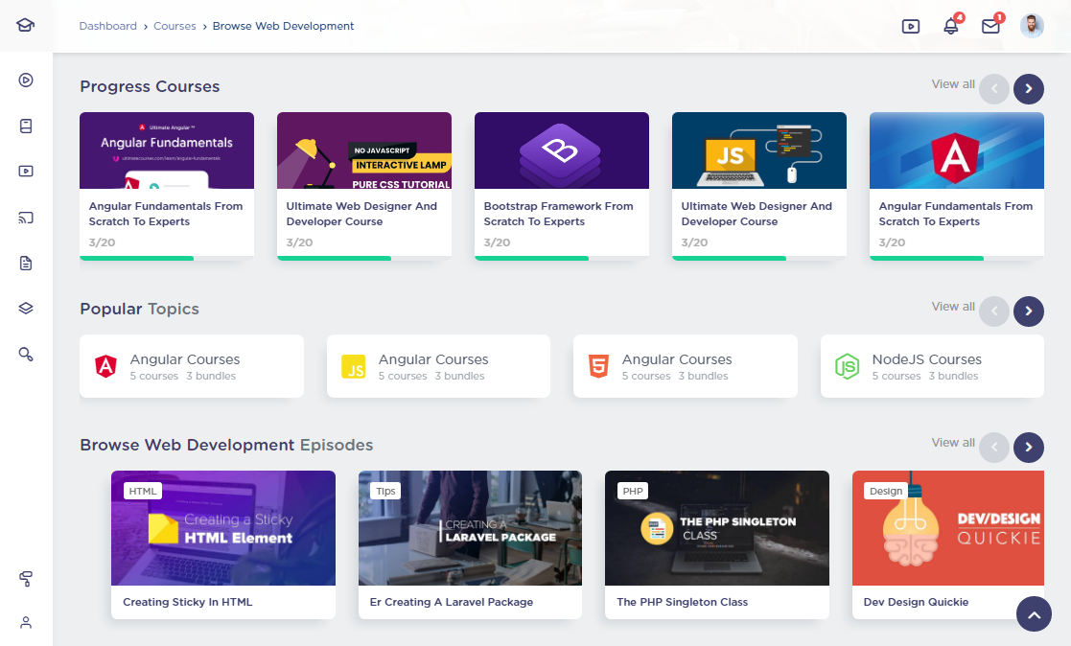
Task: Open notifications bell with 4 badge
Action: 951,27
